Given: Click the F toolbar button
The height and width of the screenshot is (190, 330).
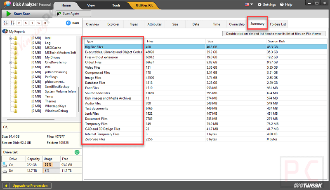Looking at the screenshot, I should pyautogui.click(x=19, y=23).
